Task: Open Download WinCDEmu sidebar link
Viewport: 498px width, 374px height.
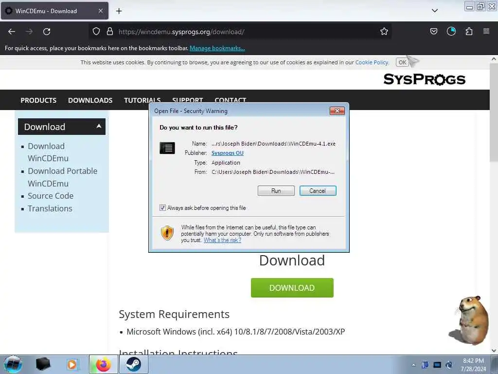Action: point(48,152)
